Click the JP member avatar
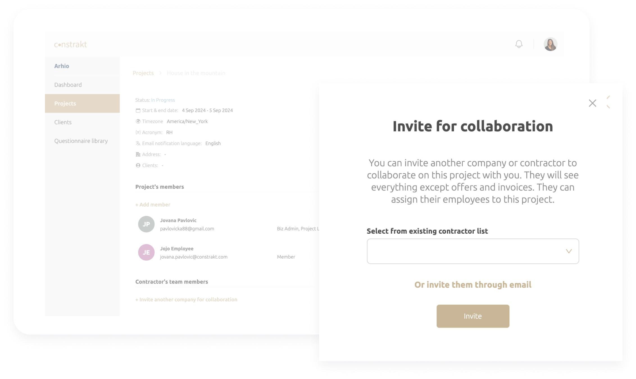This screenshot has height=379, width=636. [146, 224]
